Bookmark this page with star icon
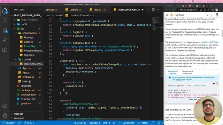 pos(208,10)
